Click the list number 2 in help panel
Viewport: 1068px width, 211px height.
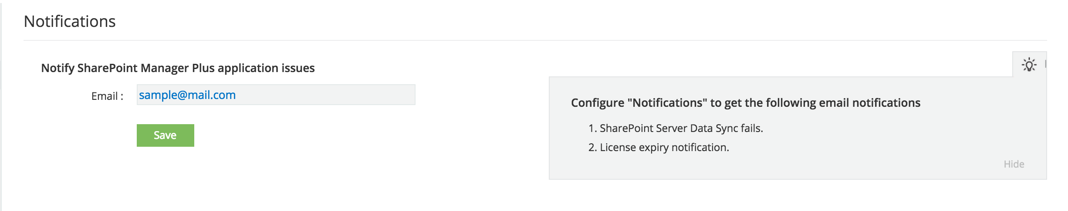coord(592,148)
